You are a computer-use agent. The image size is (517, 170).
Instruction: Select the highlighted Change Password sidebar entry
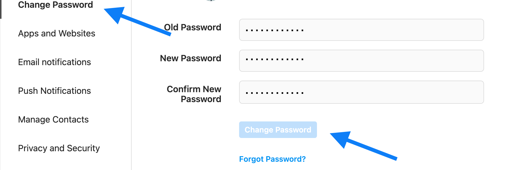pos(55,5)
